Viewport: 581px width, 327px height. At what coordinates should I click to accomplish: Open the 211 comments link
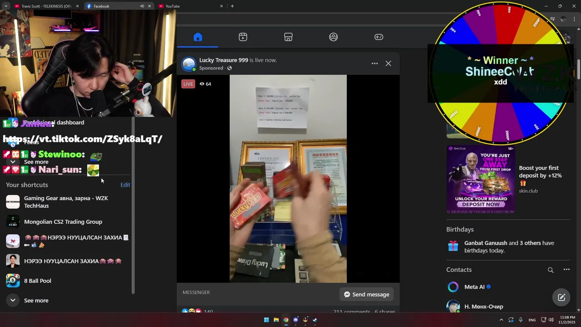[352, 312]
